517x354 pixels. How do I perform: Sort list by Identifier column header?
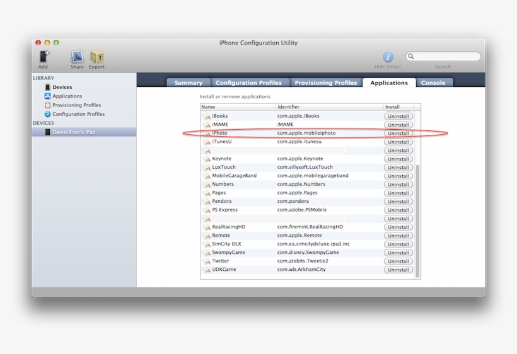[329, 107]
